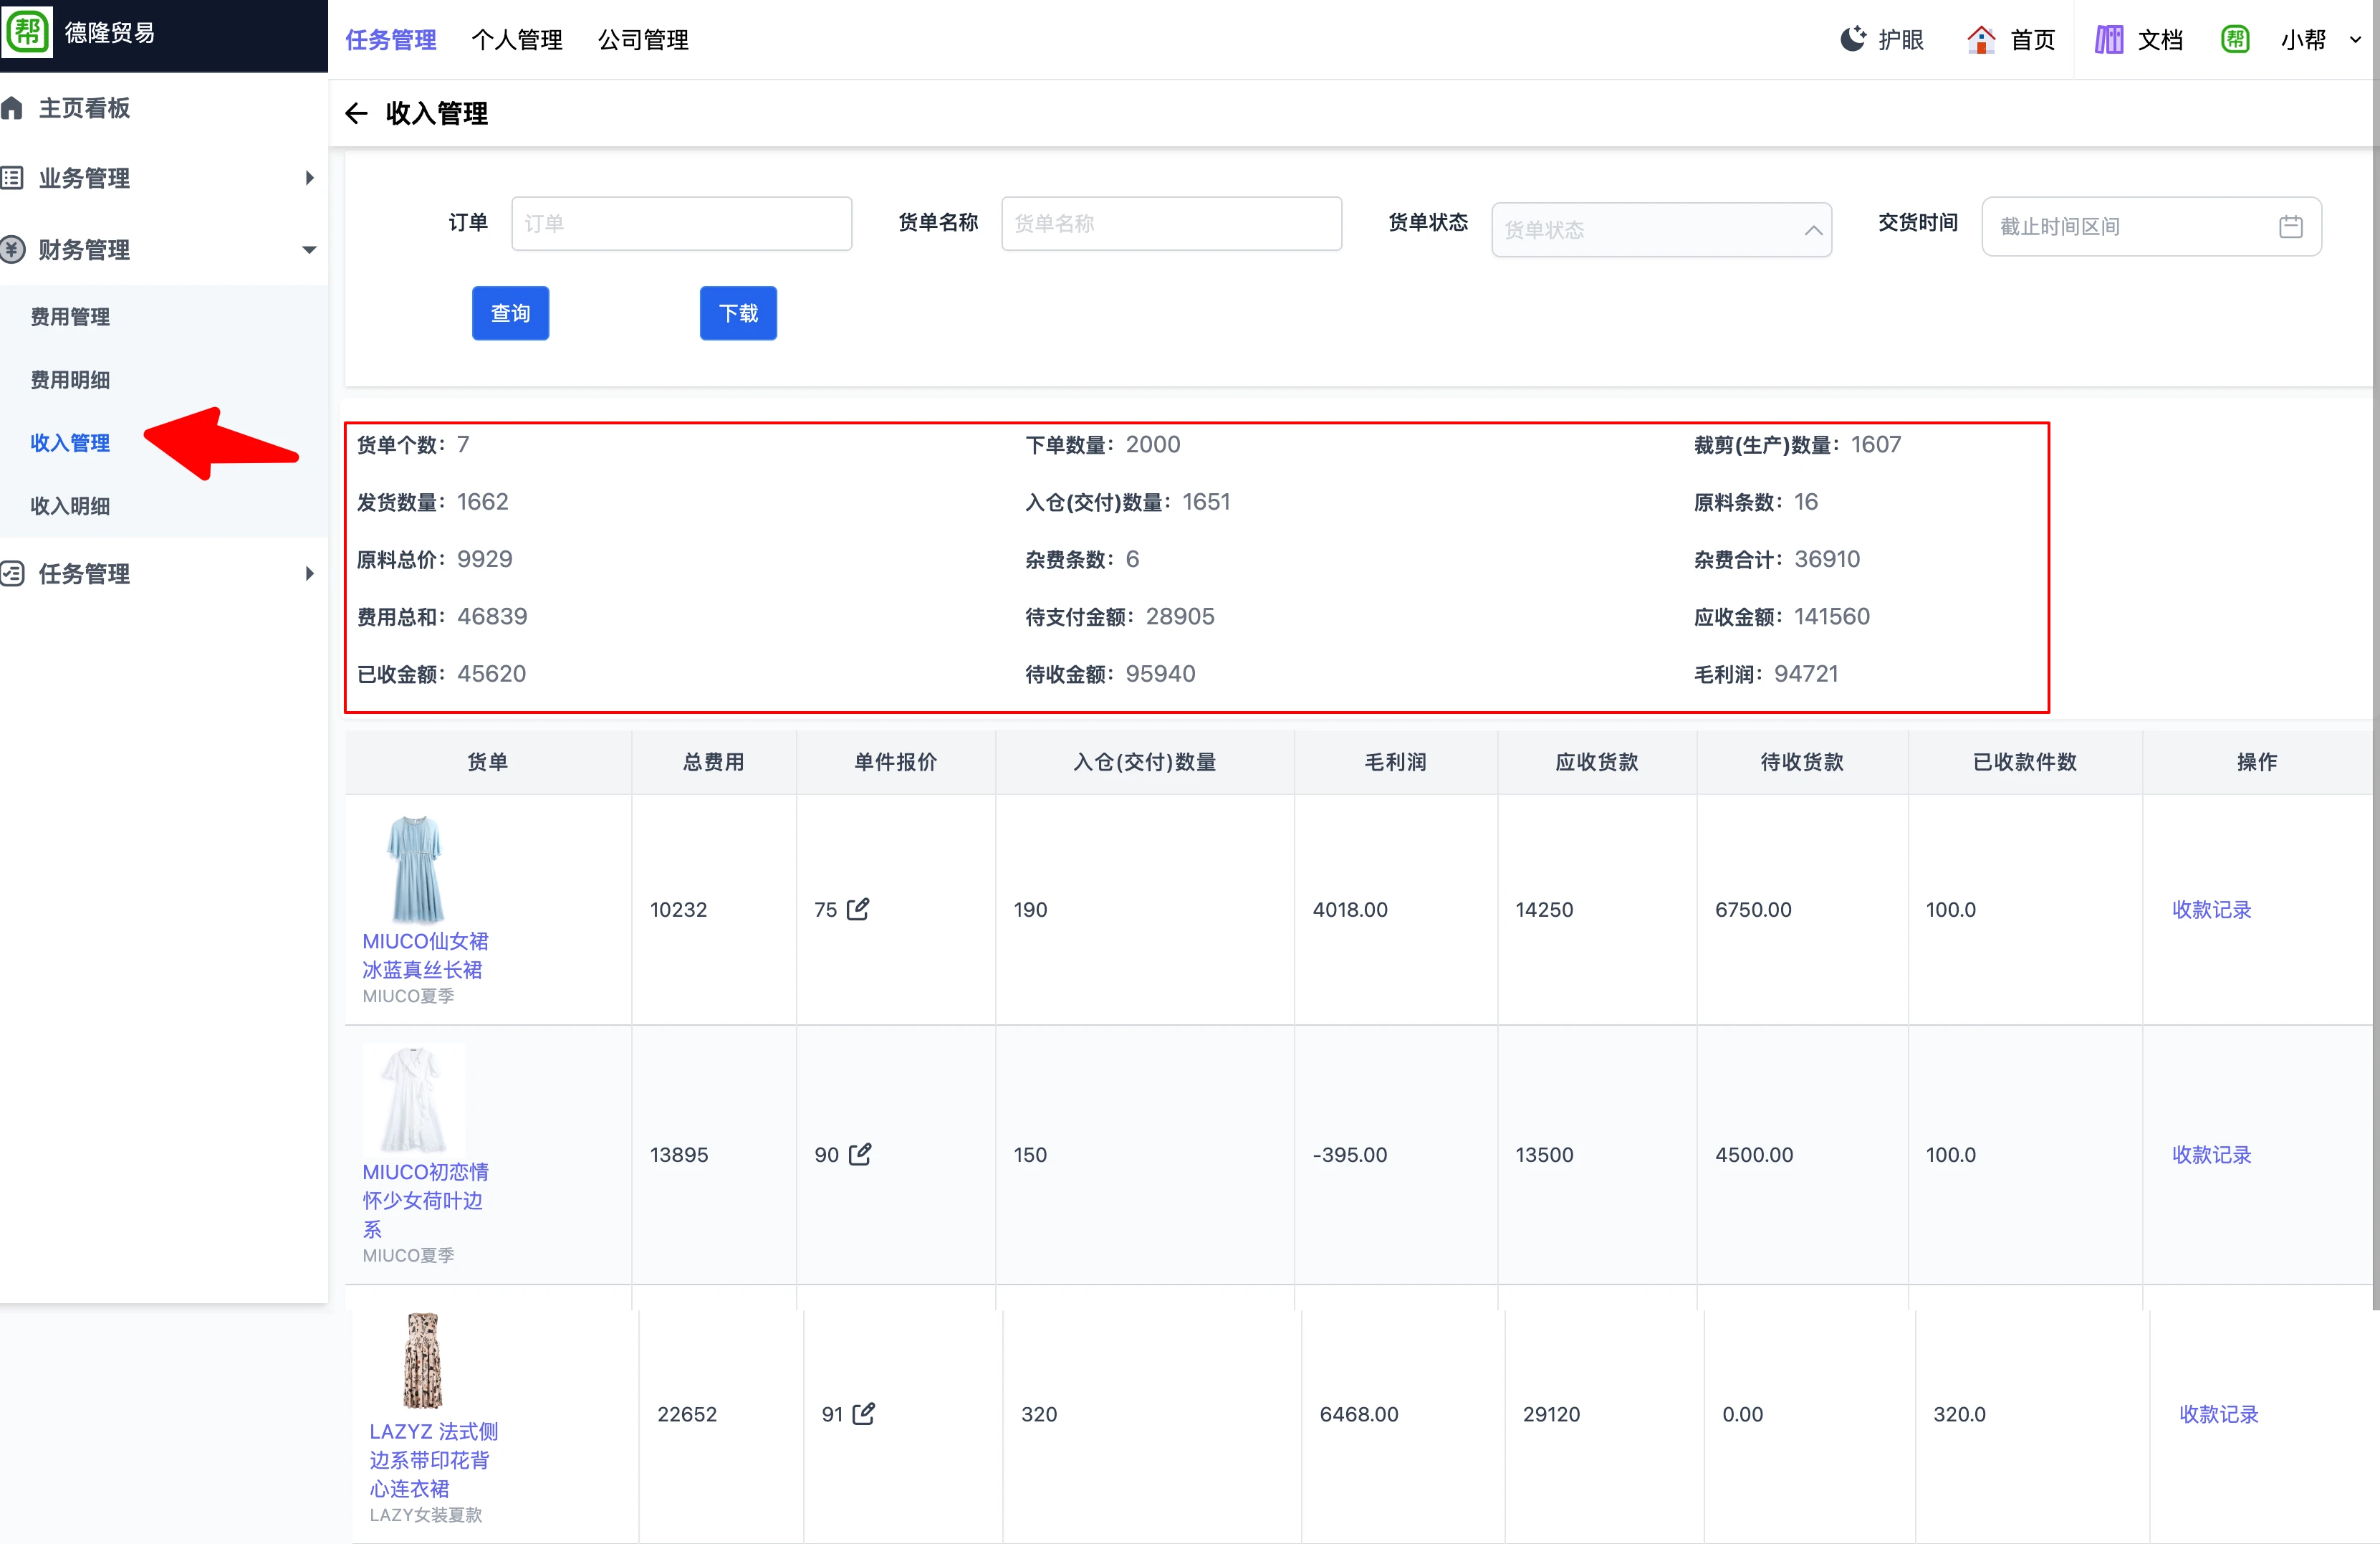The height and width of the screenshot is (1544, 2380).
Task: Click the back arrow beside 收入管理
Action: [x=357, y=113]
